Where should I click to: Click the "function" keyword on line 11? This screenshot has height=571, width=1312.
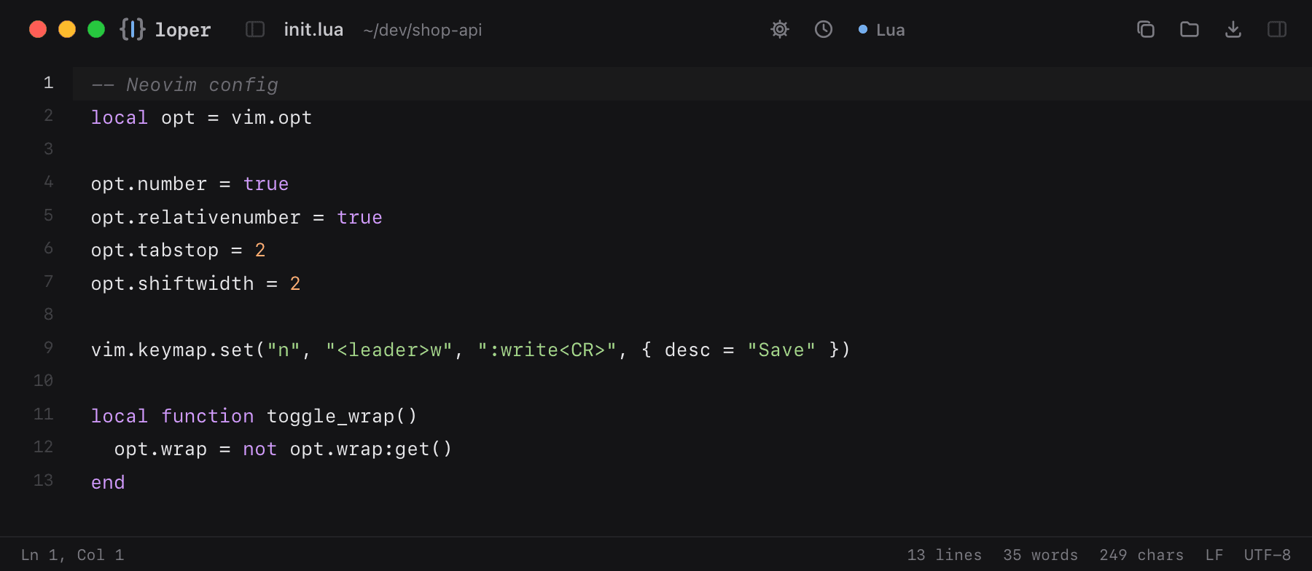click(x=208, y=416)
